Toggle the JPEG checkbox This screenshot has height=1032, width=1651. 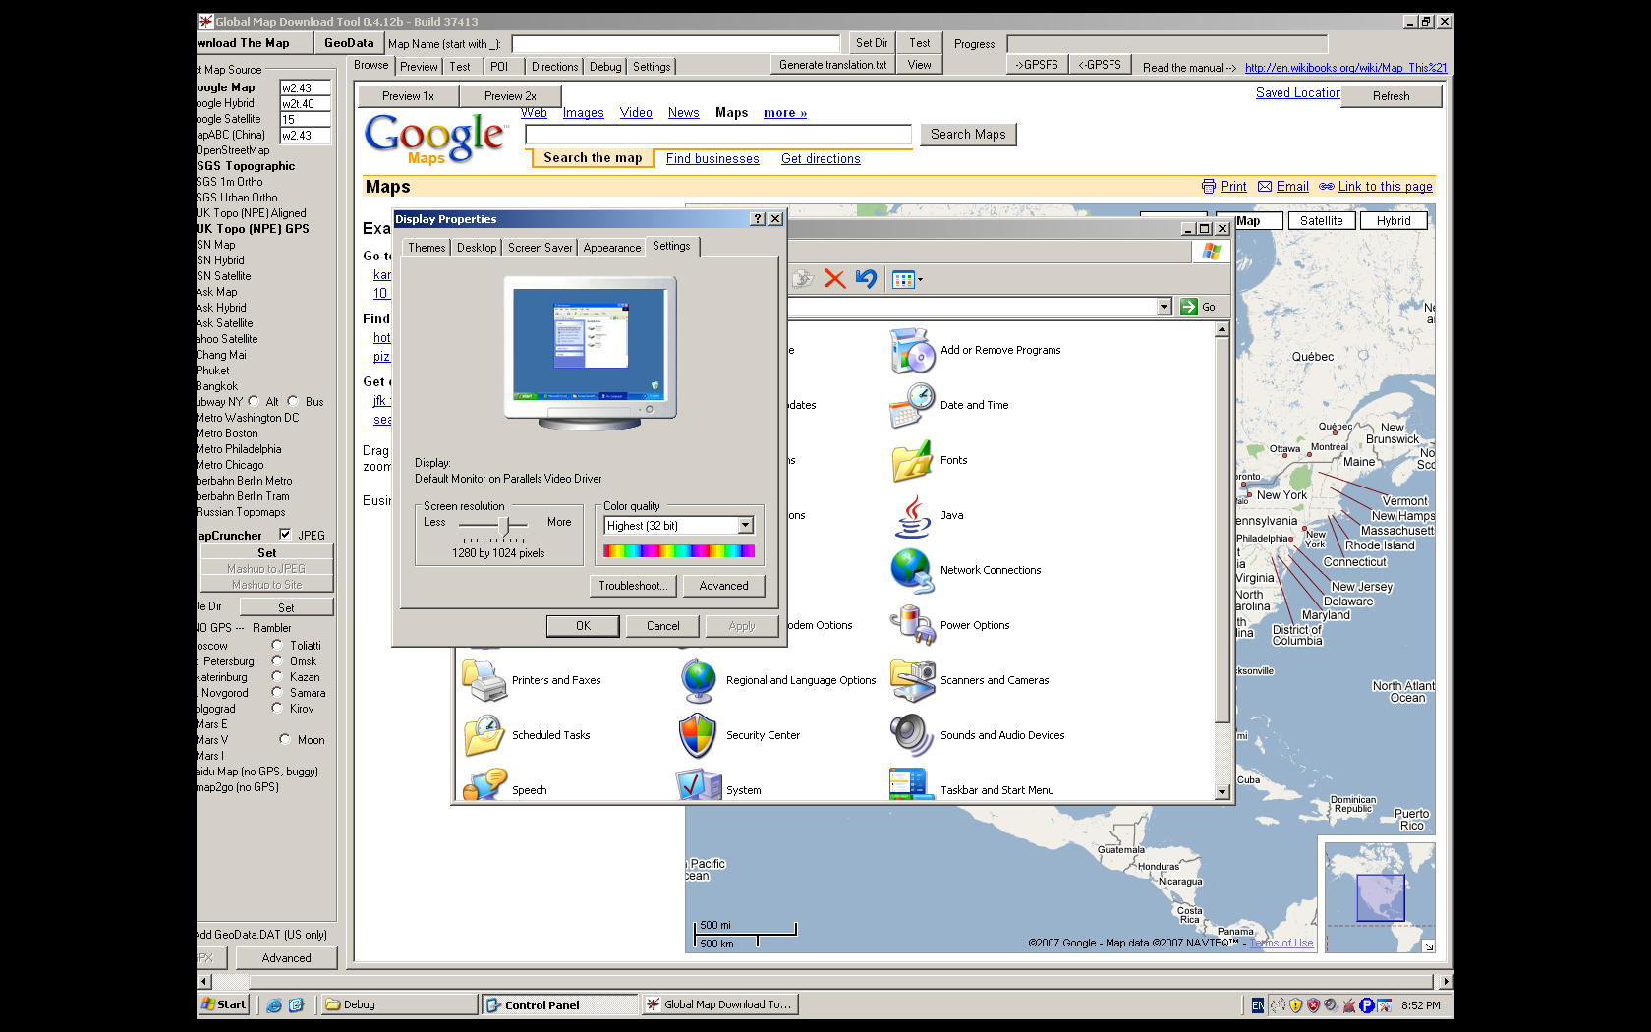[x=285, y=535]
